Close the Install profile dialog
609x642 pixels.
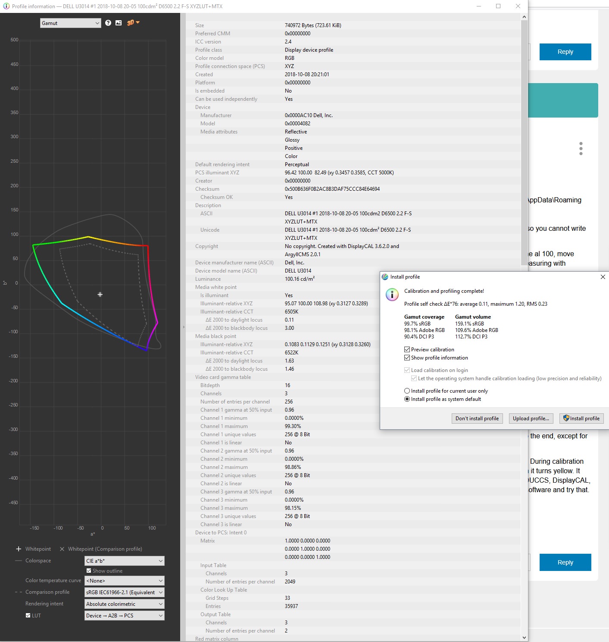click(x=603, y=277)
